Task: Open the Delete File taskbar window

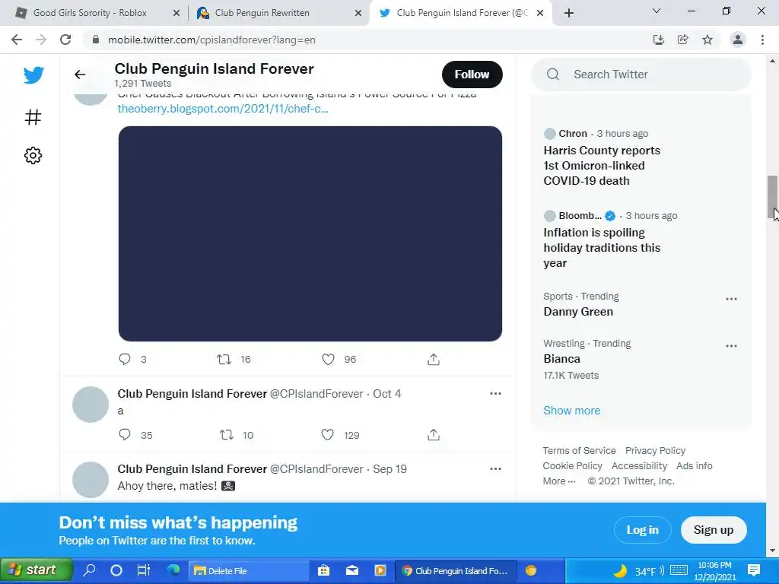Action: [249, 570]
